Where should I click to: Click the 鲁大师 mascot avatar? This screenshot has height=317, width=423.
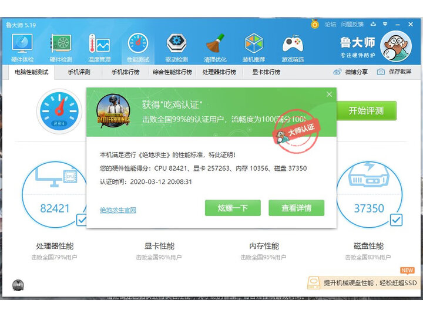click(x=396, y=46)
